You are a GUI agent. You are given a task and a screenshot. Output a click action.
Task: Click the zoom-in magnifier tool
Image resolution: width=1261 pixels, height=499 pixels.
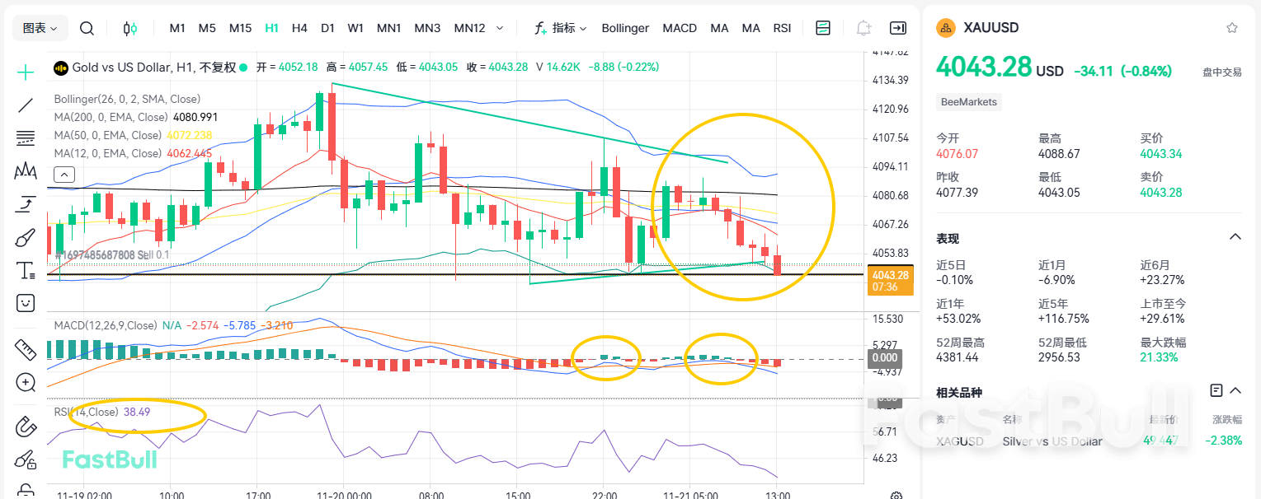click(x=26, y=382)
